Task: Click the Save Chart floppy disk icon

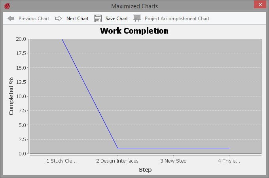Action: [98, 19]
